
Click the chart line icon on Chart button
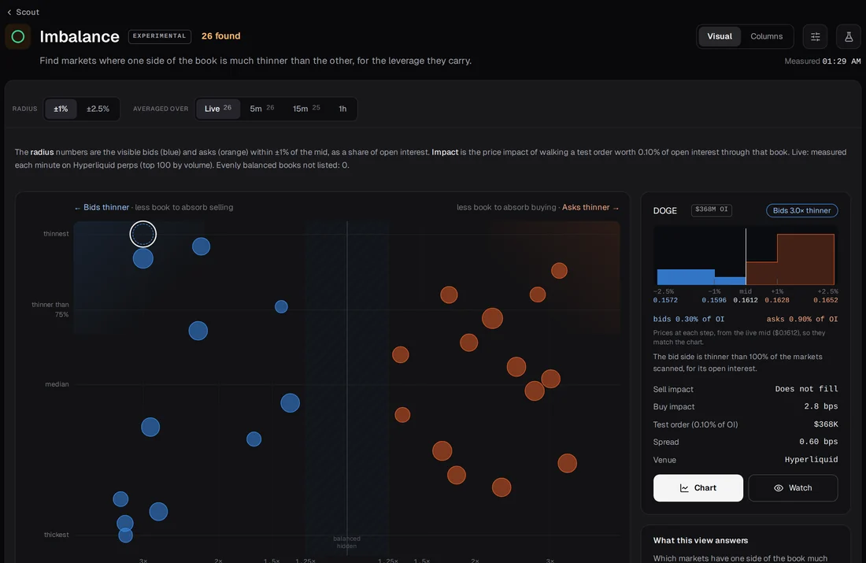coord(684,488)
